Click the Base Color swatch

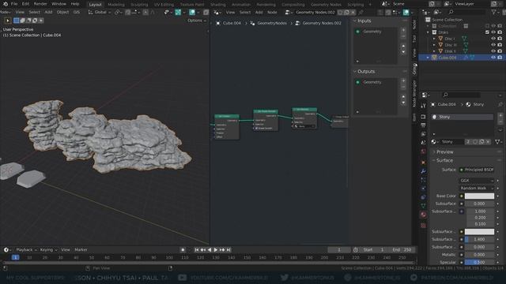point(479,196)
